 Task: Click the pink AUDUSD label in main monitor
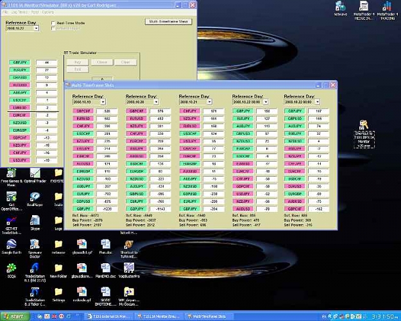(x=20, y=85)
